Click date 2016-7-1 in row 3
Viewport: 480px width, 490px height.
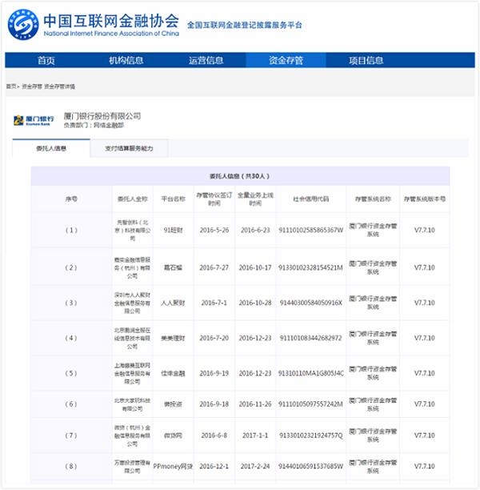point(214,303)
